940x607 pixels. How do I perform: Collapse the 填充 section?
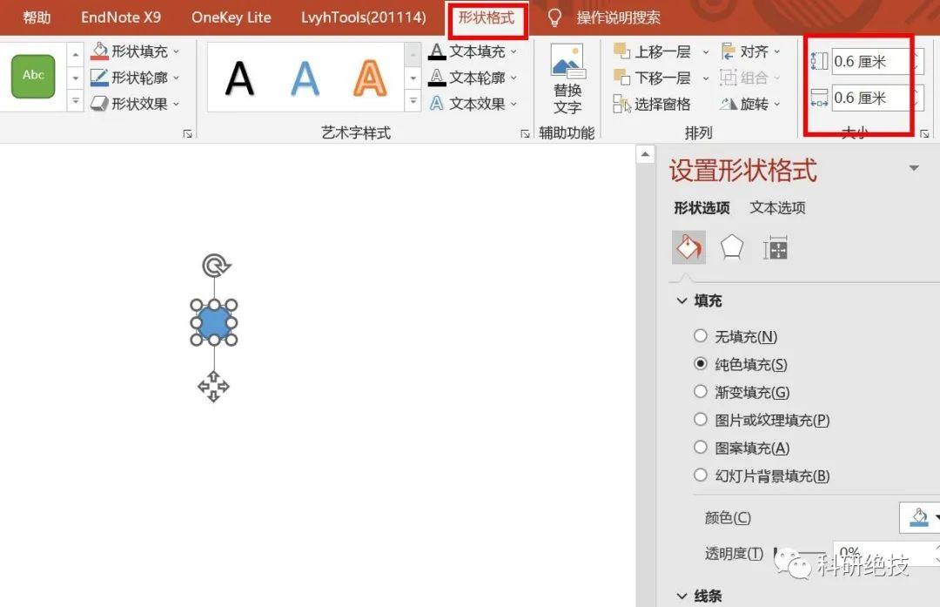[681, 300]
